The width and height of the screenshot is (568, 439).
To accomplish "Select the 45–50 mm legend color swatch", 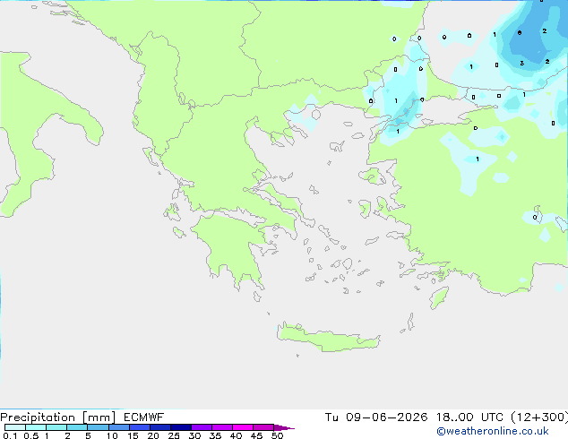I will click(263, 427).
